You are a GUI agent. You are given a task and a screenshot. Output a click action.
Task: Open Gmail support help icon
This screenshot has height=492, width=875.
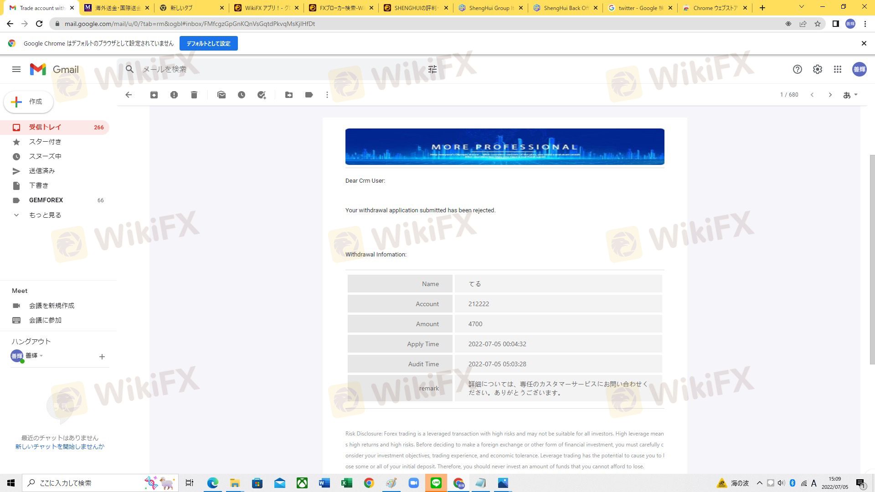point(797,69)
